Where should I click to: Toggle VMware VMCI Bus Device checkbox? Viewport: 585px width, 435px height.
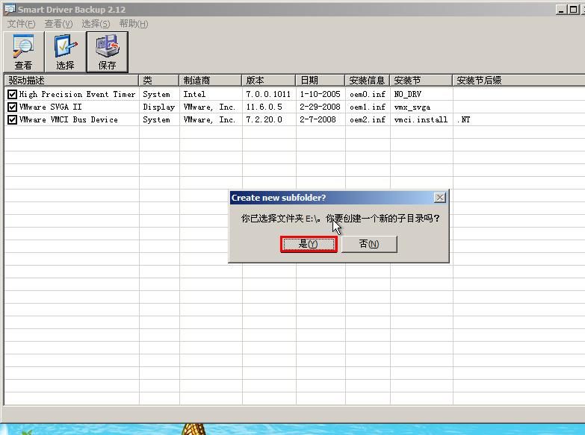coord(12,120)
